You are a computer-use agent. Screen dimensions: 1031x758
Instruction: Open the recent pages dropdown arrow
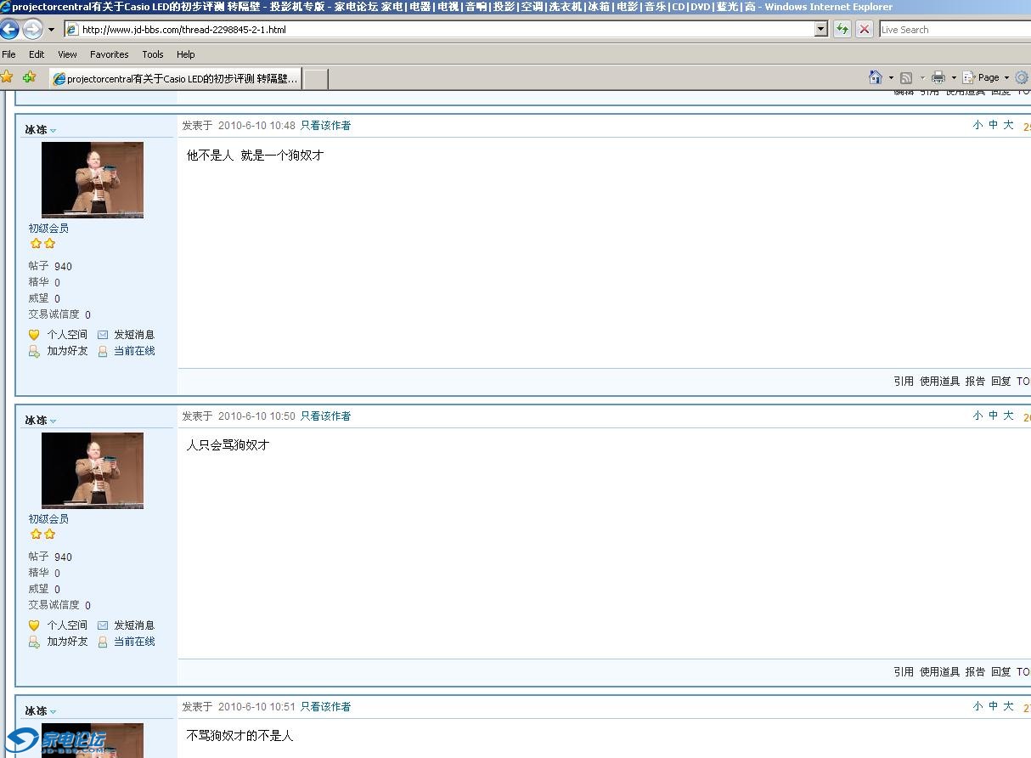[x=51, y=30]
